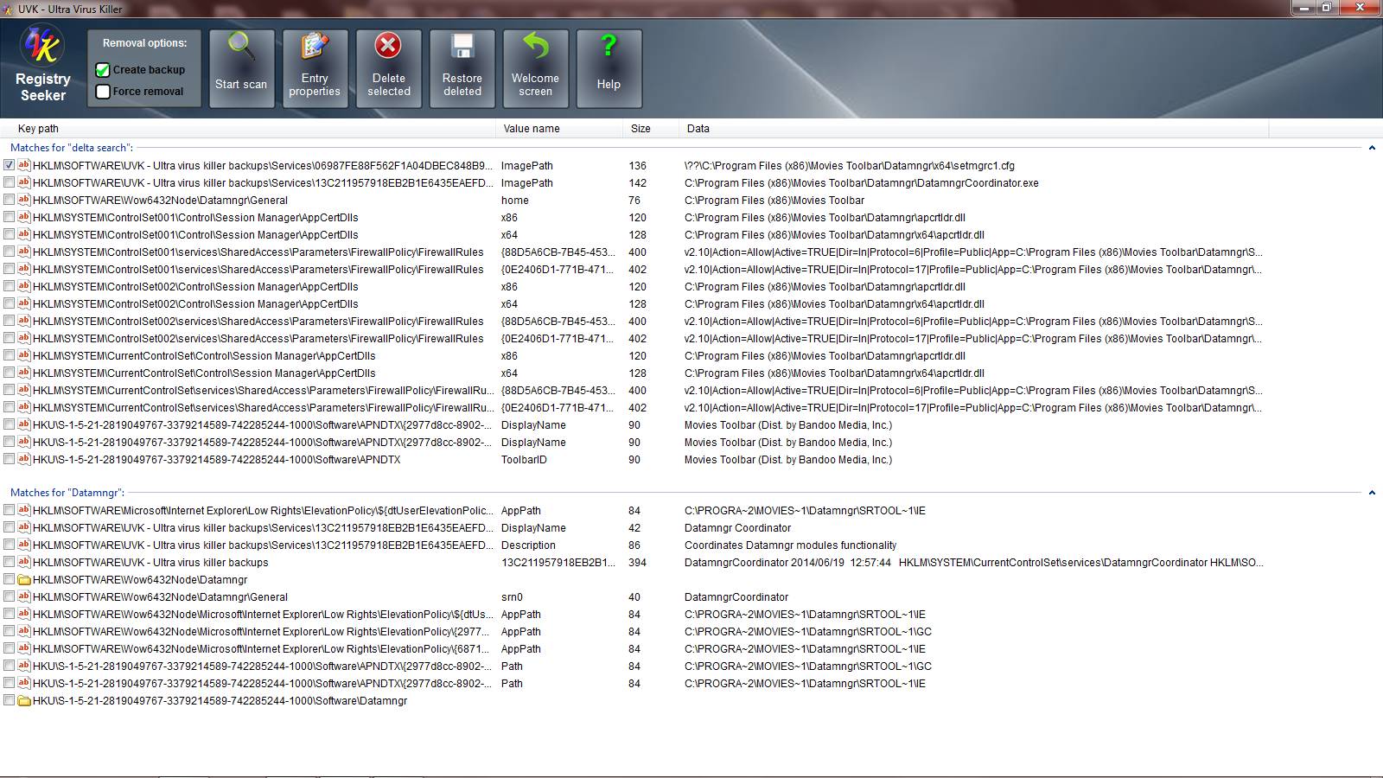Open Entry properties

tap(315, 68)
